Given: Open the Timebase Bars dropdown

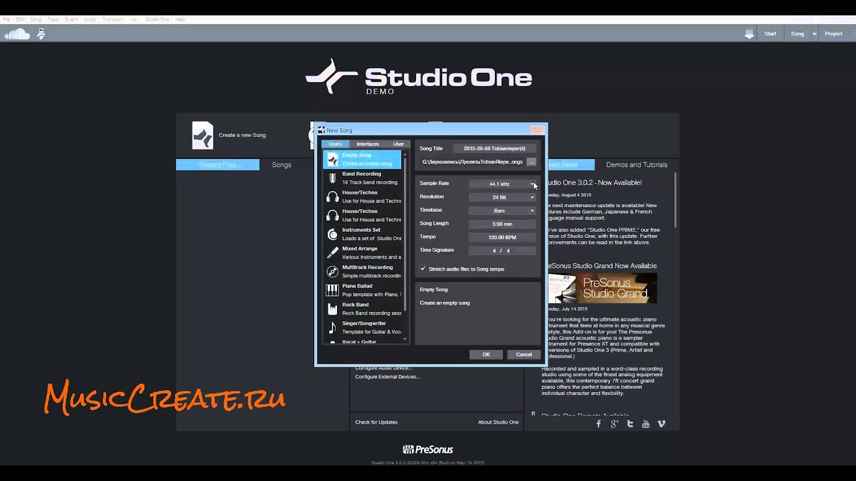Looking at the screenshot, I should click(503, 210).
